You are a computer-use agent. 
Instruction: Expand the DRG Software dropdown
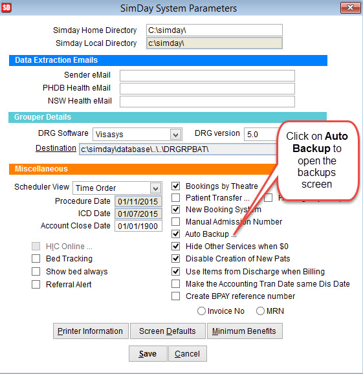pyautogui.click(x=176, y=135)
